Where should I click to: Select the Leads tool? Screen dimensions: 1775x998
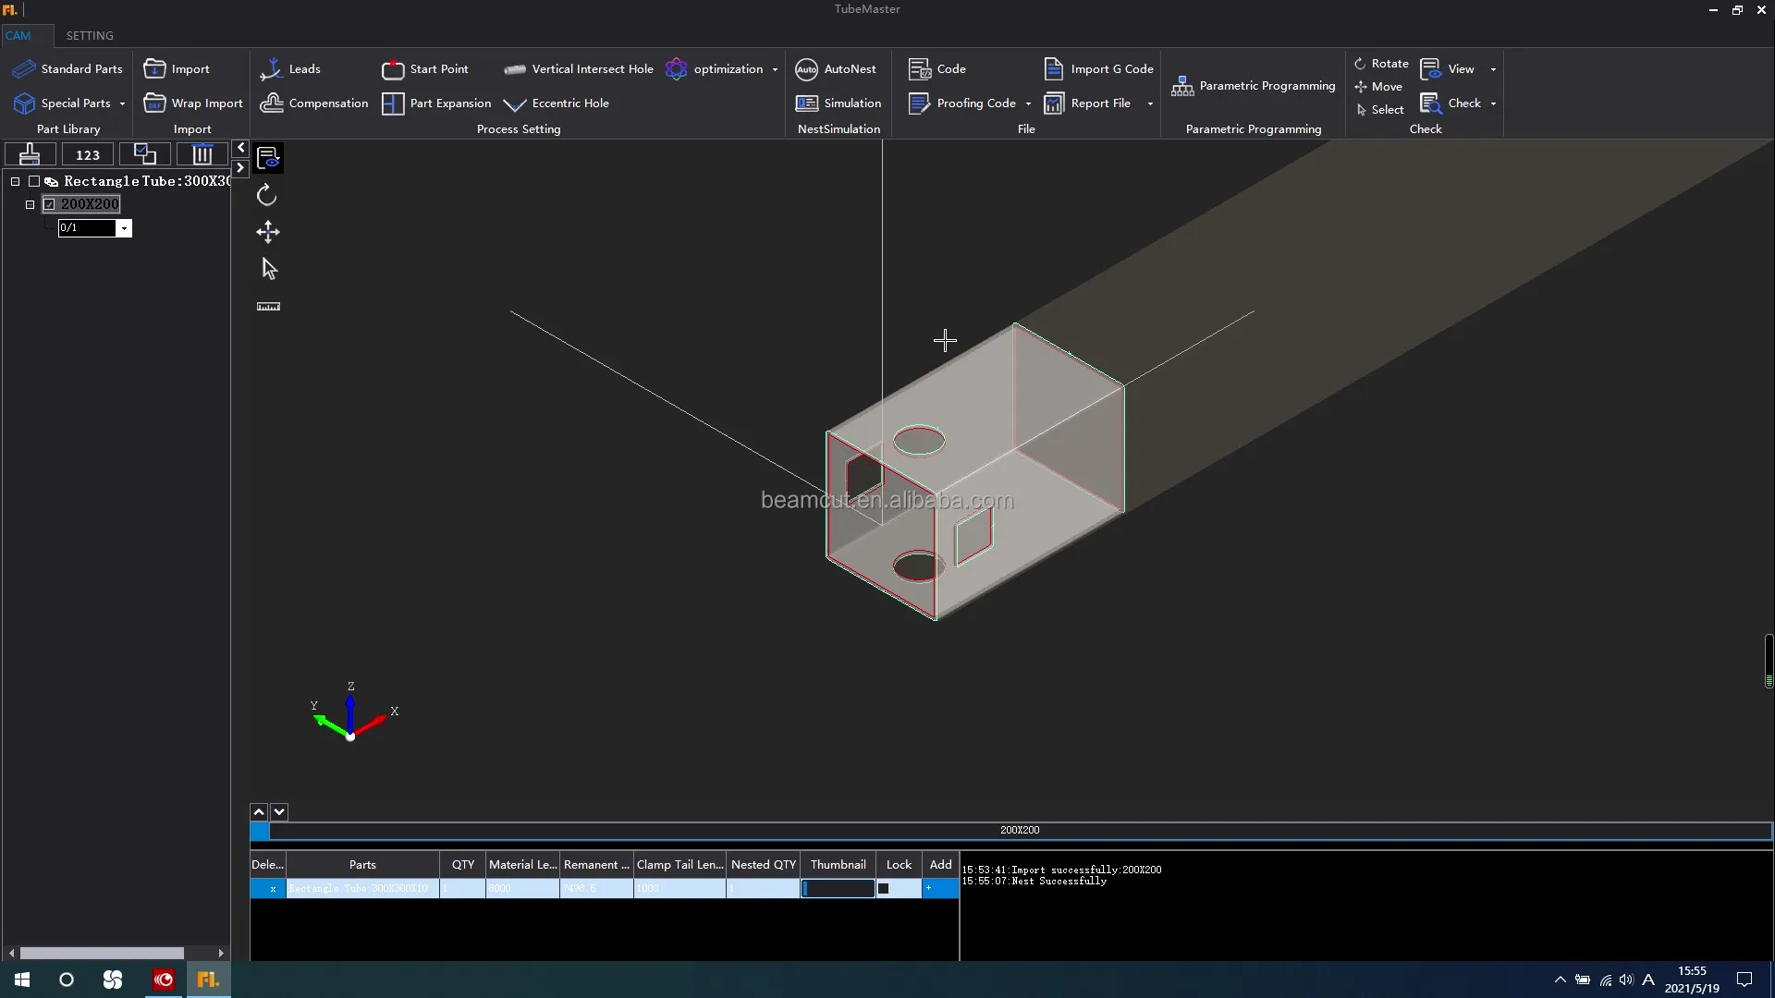[290, 68]
